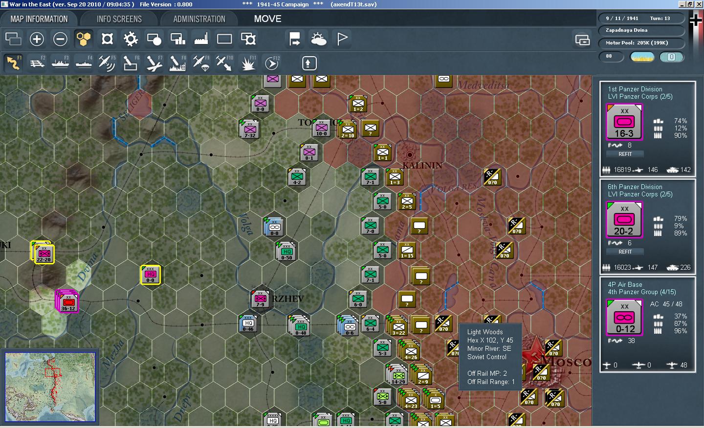704x428 pixels.
Task: Zoom out the map with minus icon
Action: [x=60, y=39]
